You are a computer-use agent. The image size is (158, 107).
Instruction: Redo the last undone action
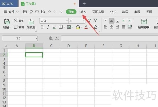[x=55, y=12]
